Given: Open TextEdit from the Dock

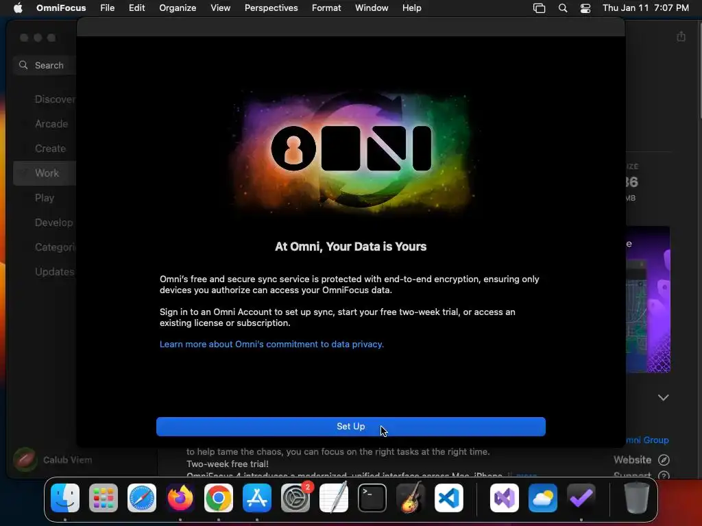Looking at the screenshot, I should tap(334, 498).
